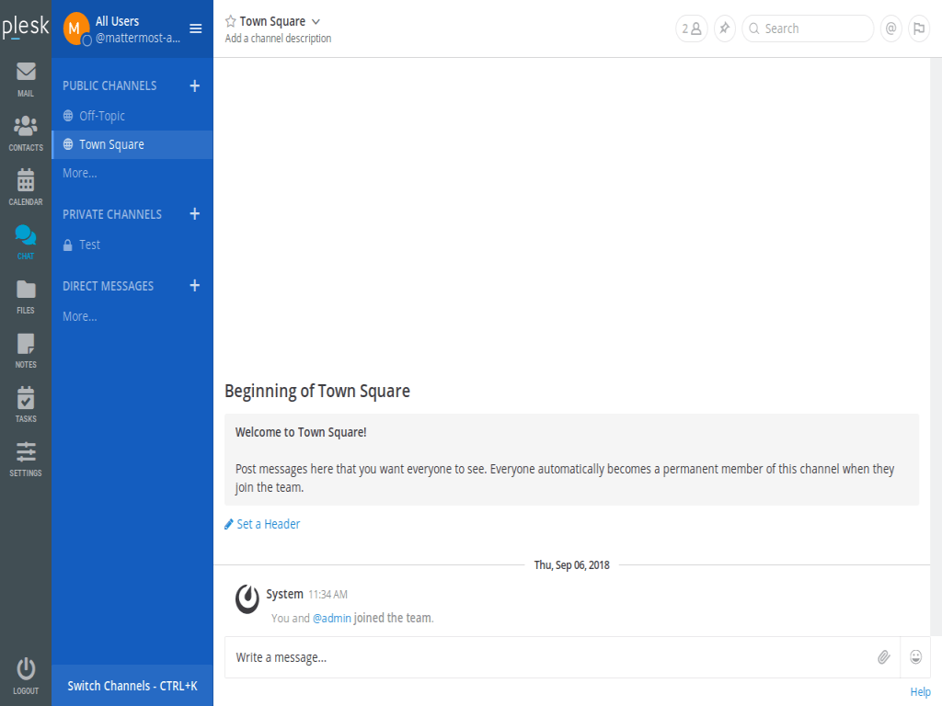This screenshot has width=942, height=706.
Task: Click the Write a message field
Action: (547, 657)
